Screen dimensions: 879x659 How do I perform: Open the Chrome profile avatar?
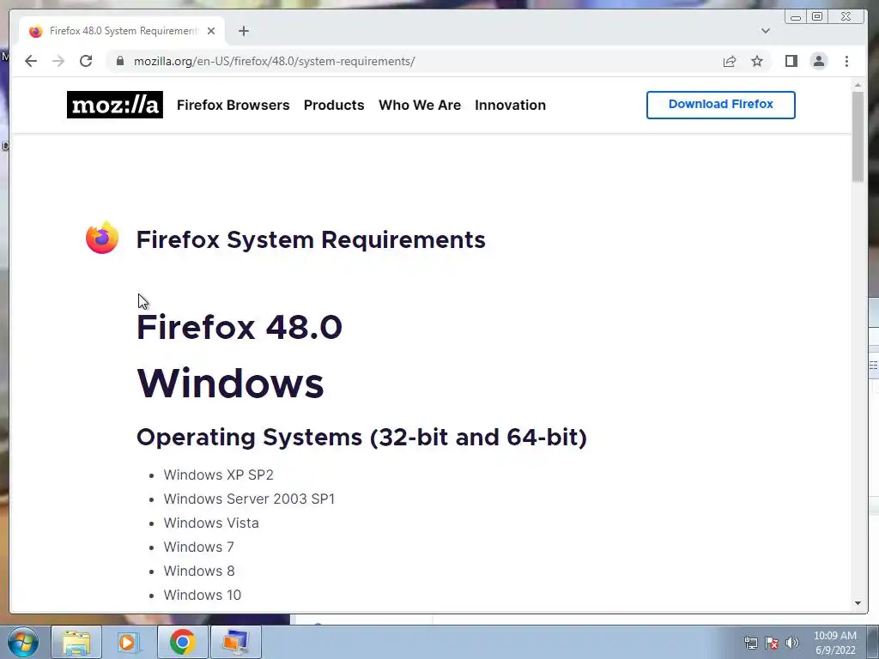point(819,61)
